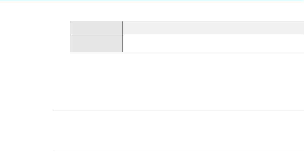Click the white bottom-right table cell
This screenshot has height=152, width=304.
click(213, 43)
